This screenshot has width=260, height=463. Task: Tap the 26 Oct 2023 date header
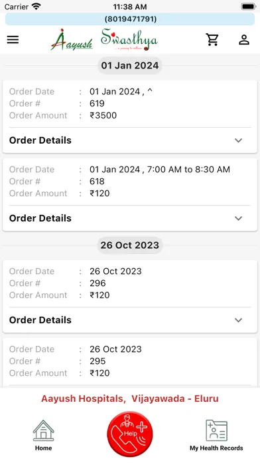pos(130,245)
